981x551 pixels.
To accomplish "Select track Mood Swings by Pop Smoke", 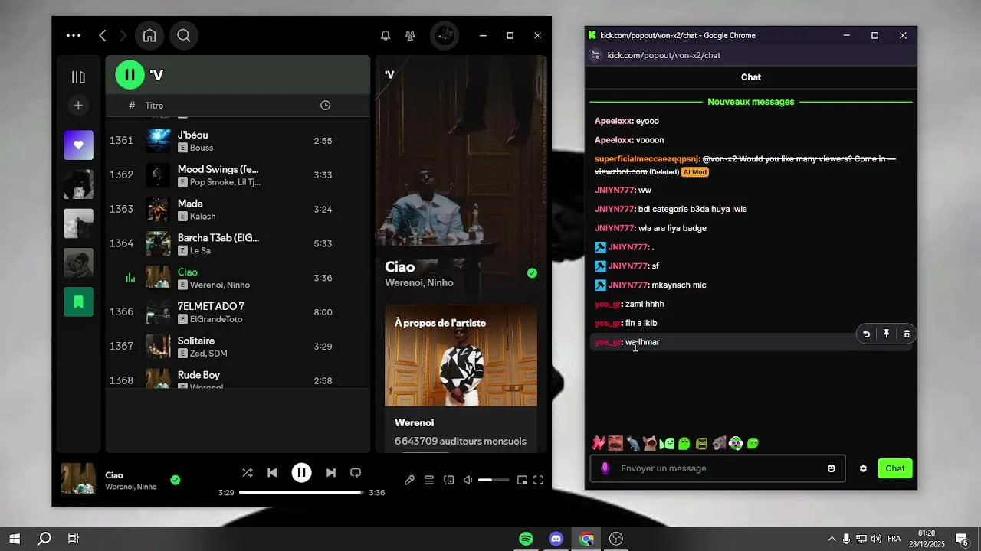I will [x=238, y=175].
